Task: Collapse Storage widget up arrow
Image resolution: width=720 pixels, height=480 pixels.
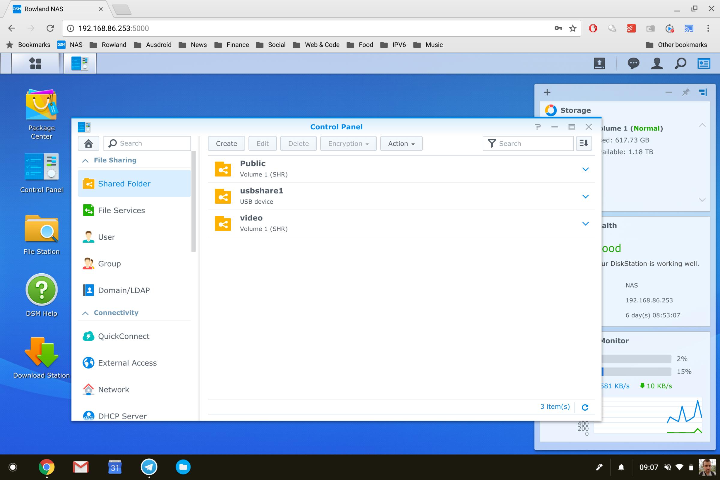Action: (x=702, y=125)
